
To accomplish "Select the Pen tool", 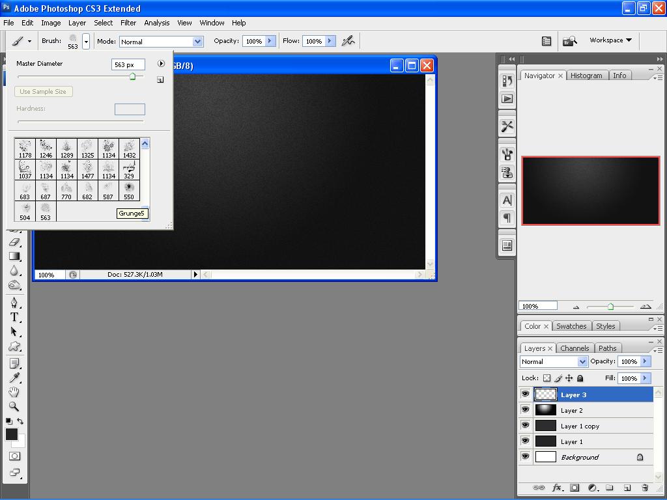I will tap(14, 302).
